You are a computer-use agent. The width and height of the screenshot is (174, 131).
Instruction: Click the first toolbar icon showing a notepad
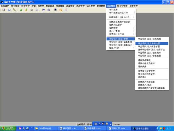coord(4,10)
